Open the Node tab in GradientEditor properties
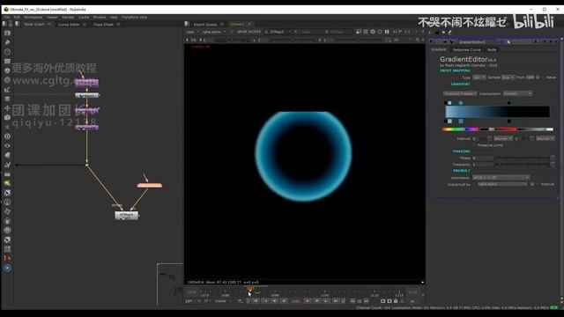This screenshot has width=564, height=317. 492,49
